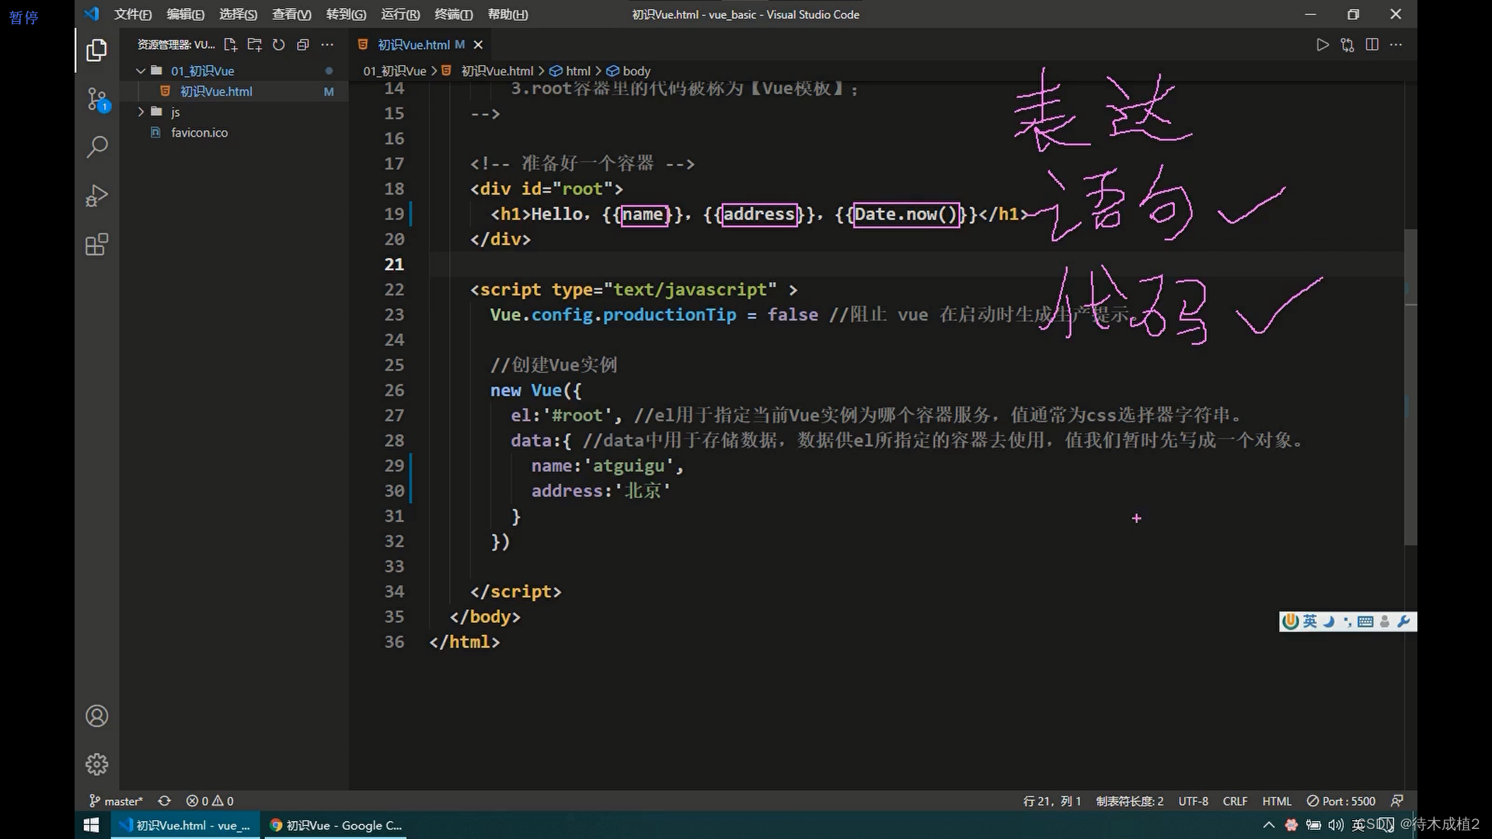Click the VS Code logo icon in title bar
Image resolution: width=1492 pixels, height=839 pixels.
pos(92,14)
